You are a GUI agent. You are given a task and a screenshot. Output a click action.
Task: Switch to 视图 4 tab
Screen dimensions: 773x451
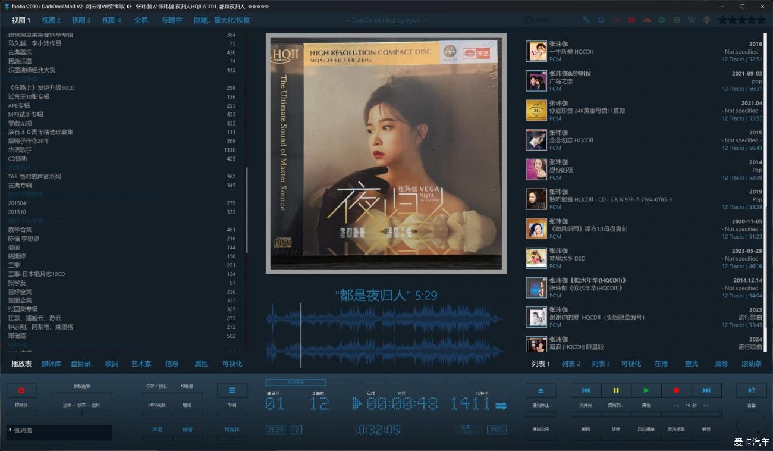pos(111,20)
